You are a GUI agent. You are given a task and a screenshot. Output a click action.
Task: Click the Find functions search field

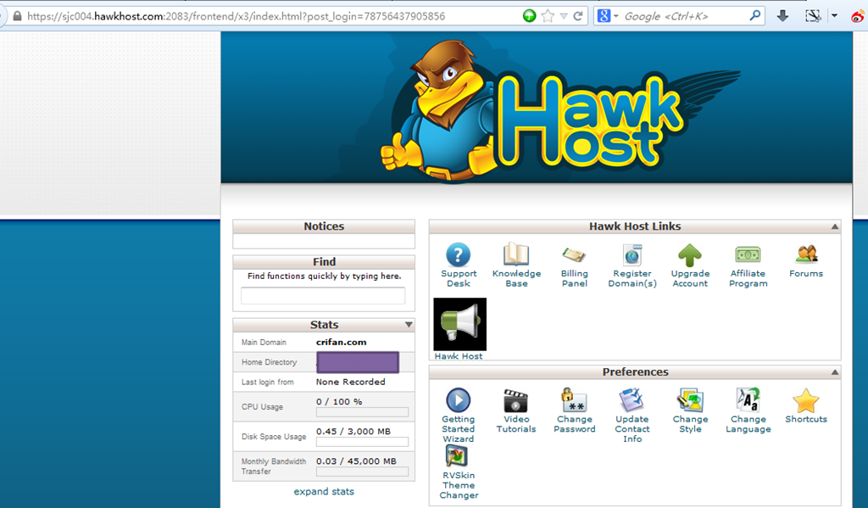[x=323, y=295]
